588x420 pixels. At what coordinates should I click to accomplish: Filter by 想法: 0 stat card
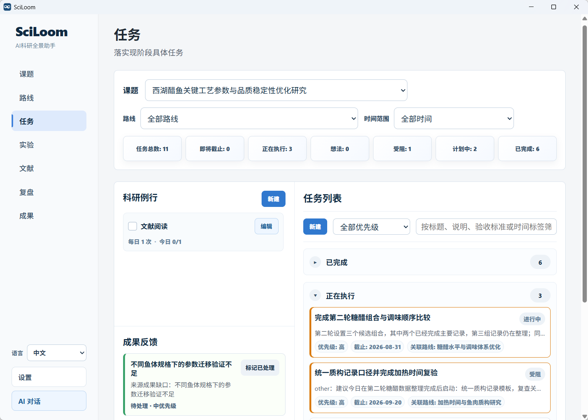click(340, 148)
